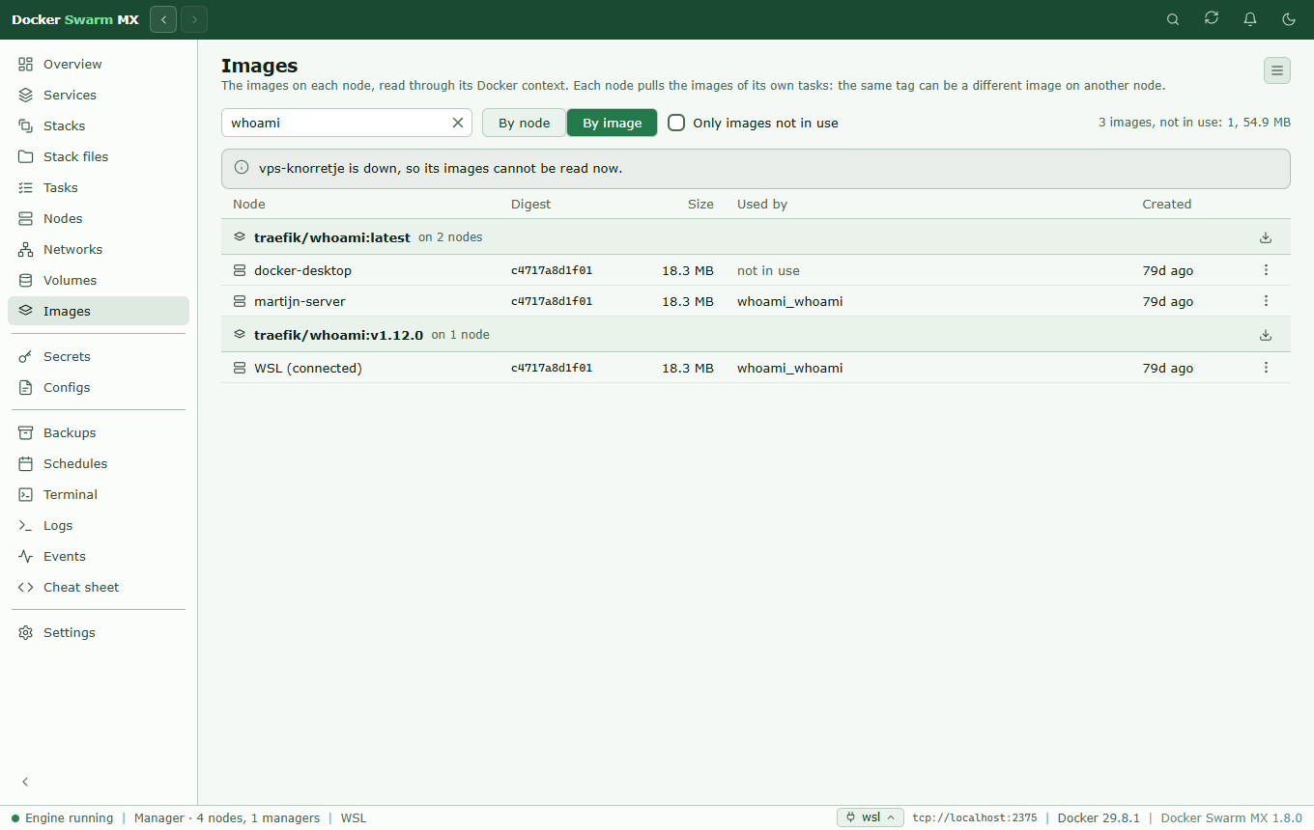This screenshot has width=1314, height=830.
Task: Open Configs page
Action: (99, 387)
